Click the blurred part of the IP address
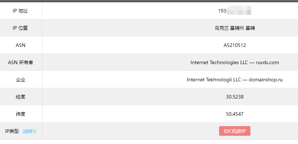 (x=240, y=11)
